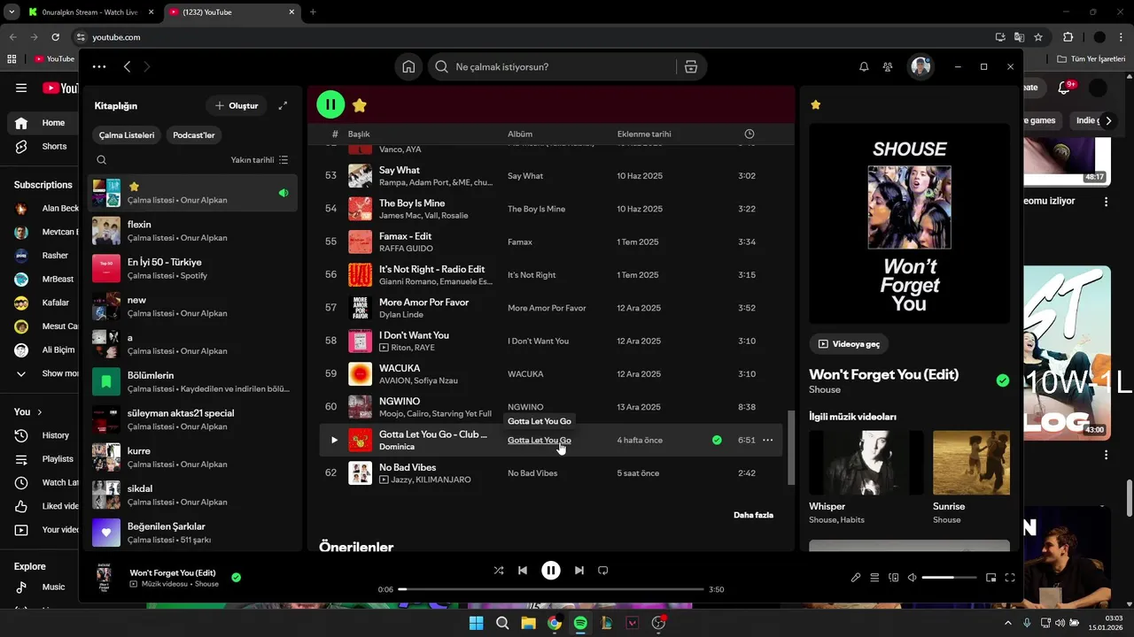Image resolution: width=1134 pixels, height=637 pixels.
Task: Expand library with the diagonal arrows icon
Action: 283,105
